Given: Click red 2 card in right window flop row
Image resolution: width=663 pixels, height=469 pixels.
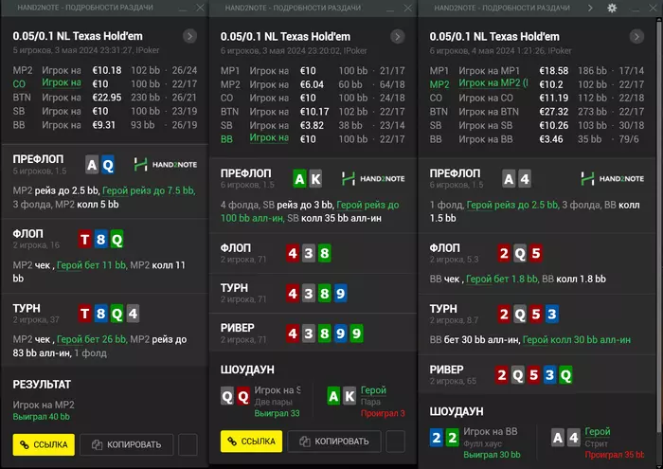Looking at the screenshot, I should click(504, 254).
